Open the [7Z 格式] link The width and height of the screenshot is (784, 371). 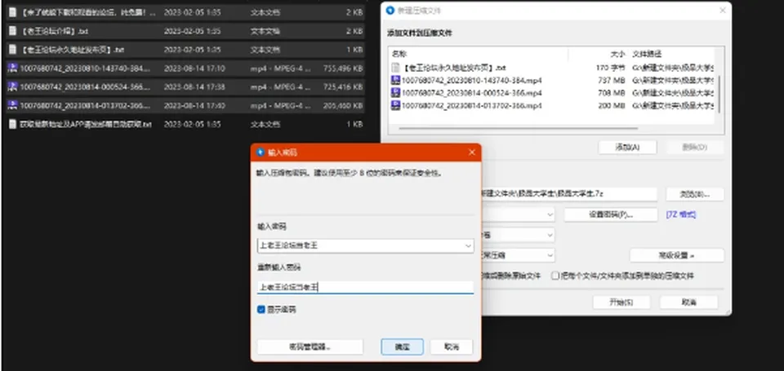680,214
